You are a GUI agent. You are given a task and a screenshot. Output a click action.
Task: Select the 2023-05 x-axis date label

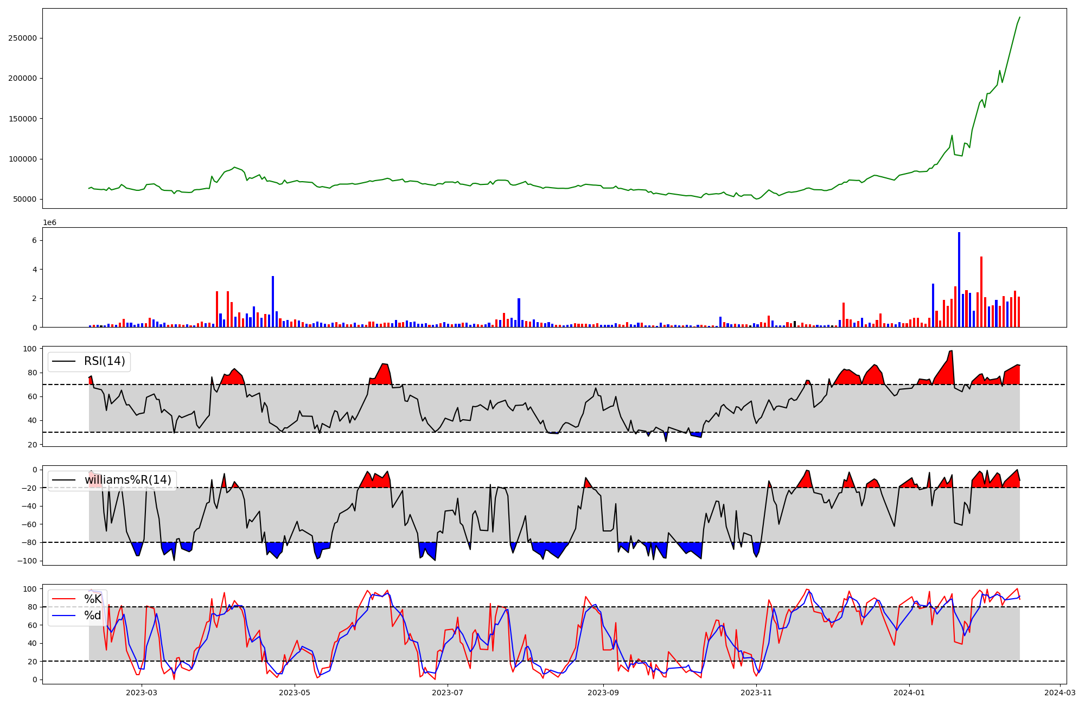[295, 693]
